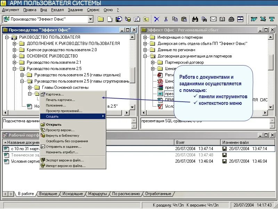Click status bar date 20/07/2004 14:17:43

coord(253,205)
